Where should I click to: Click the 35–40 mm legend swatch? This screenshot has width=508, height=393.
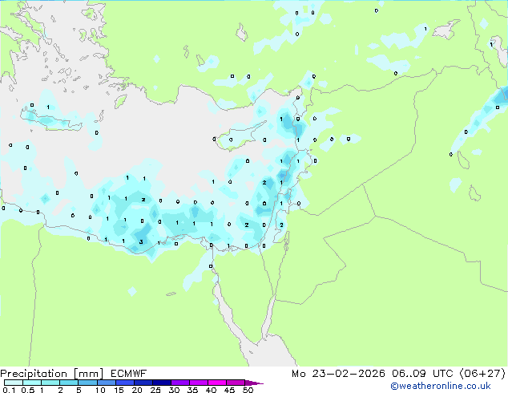coord(198,383)
